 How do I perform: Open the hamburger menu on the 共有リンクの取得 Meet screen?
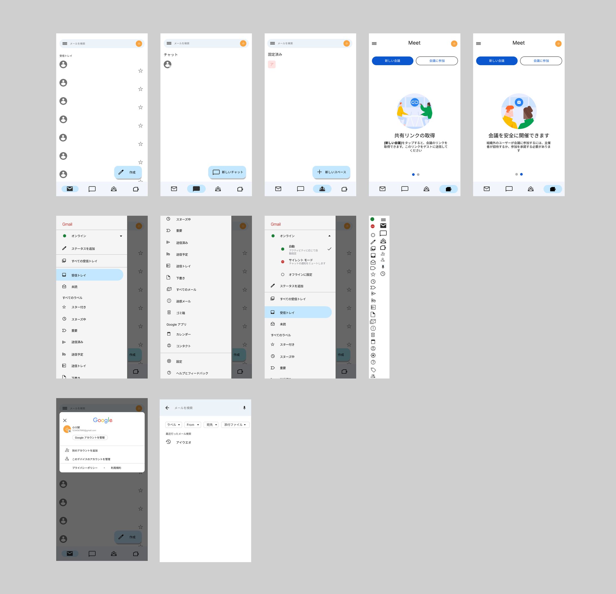[374, 43]
